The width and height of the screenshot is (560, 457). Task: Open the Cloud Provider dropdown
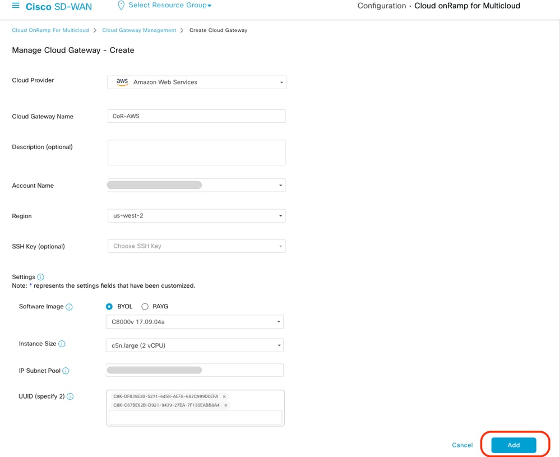tap(196, 82)
